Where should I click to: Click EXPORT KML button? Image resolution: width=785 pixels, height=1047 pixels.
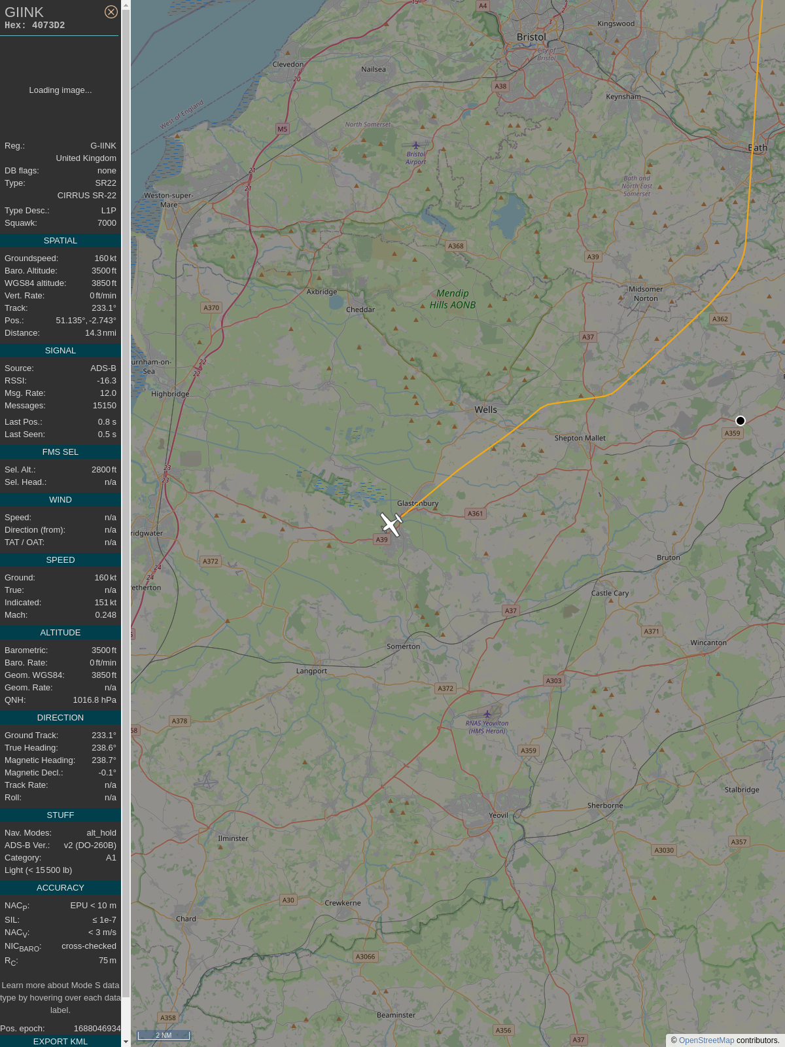[x=60, y=1041]
